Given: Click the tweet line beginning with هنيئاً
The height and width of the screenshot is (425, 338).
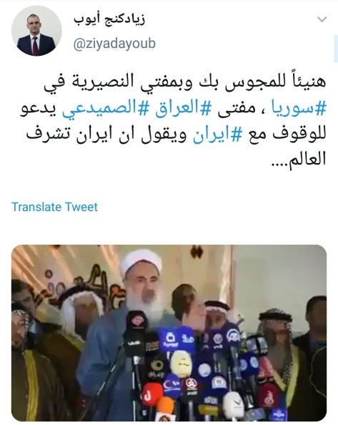Looking at the screenshot, I should point(185,83).
